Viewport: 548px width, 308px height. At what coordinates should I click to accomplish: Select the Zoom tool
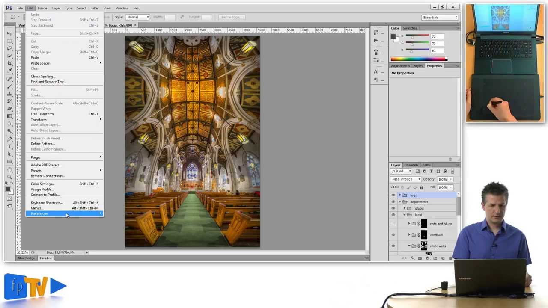9,177
